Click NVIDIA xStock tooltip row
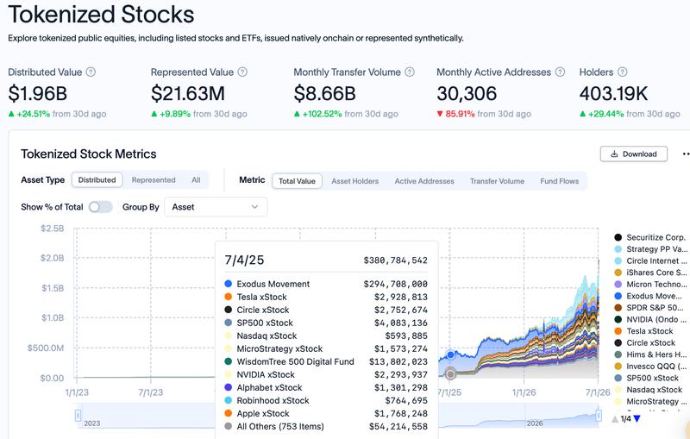 pyautogui.click(x=326, y=375)
